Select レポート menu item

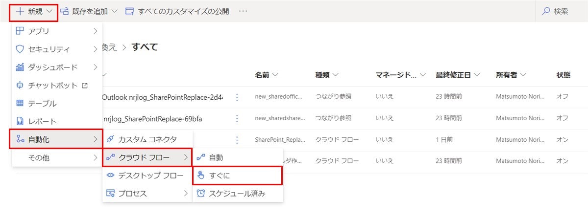[x=57, y=121]
